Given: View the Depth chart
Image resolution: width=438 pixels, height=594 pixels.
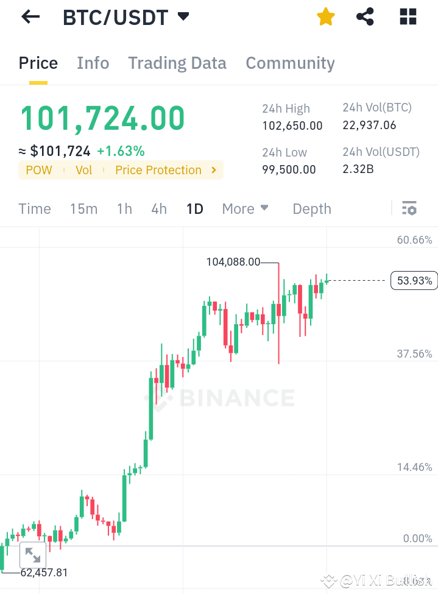Looking at the screenshot, I should tap(311, 208).
